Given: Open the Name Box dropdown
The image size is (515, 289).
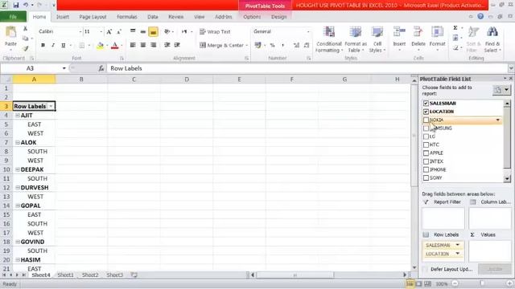Looking at the screenshot, I should (64, 68).
